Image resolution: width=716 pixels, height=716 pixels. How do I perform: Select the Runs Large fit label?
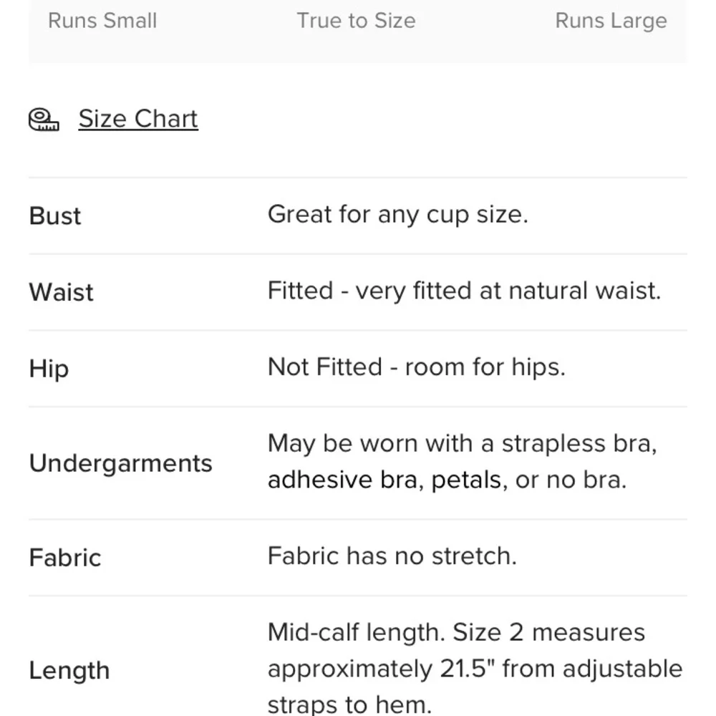point(611,21)
